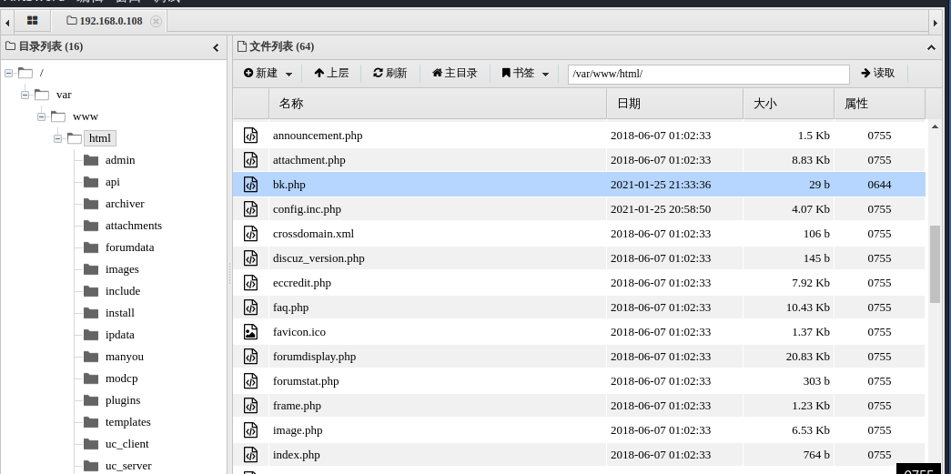Go to home directory 主目录

click(x=454, y=74)
